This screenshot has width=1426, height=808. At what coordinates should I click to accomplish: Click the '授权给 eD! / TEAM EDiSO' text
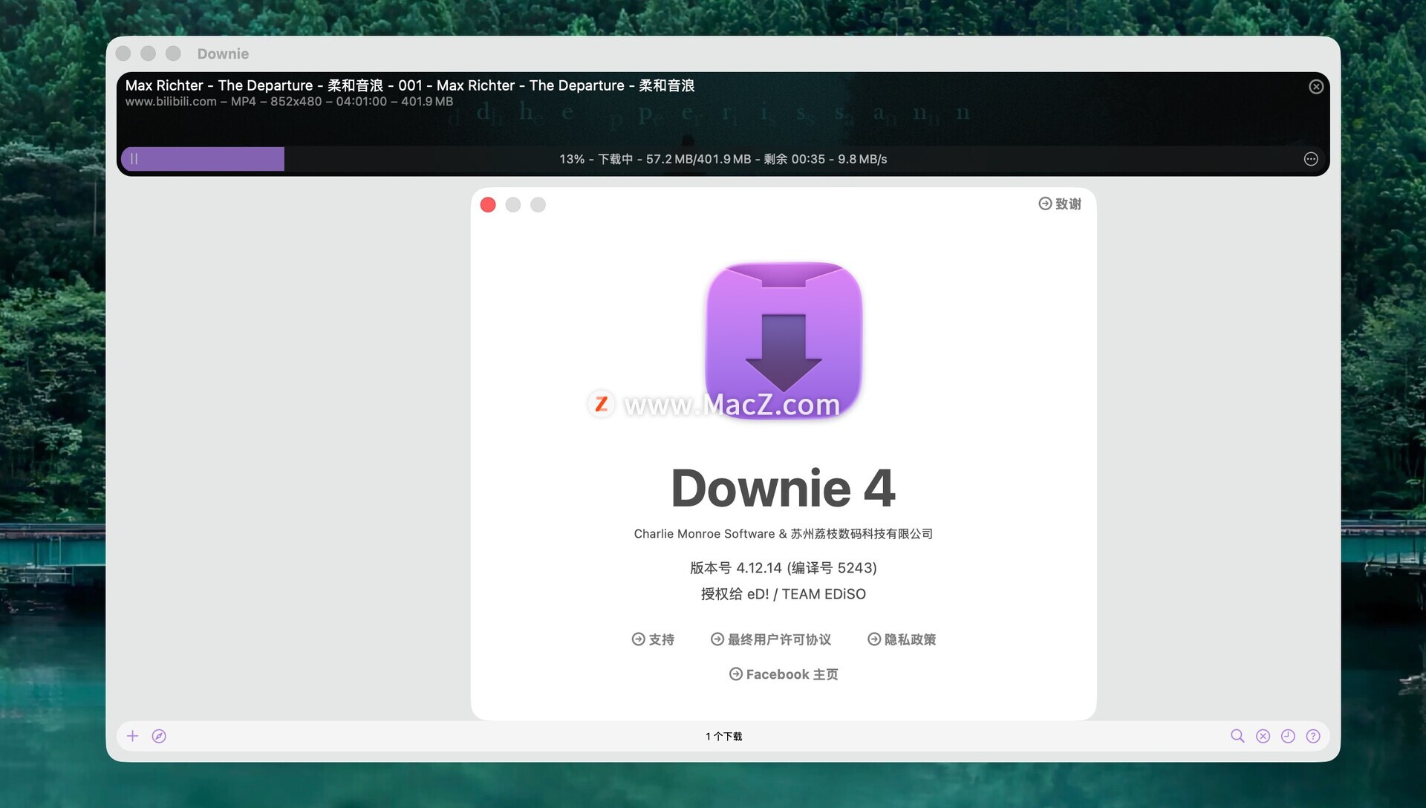(784, 594)
